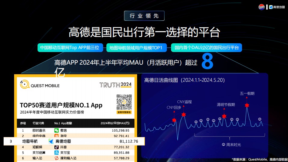Click the 行业分类 column header
288x162 pixels.
click(x=38, y=123)
